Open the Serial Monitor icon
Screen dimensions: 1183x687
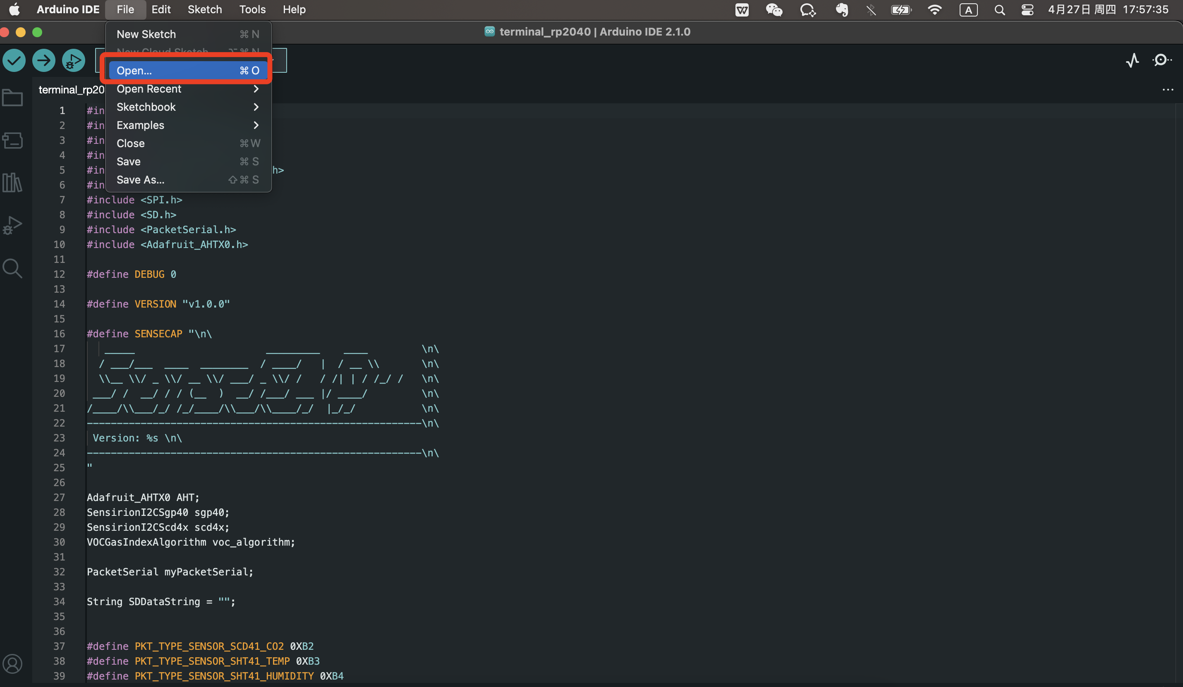pos(1162,60)
